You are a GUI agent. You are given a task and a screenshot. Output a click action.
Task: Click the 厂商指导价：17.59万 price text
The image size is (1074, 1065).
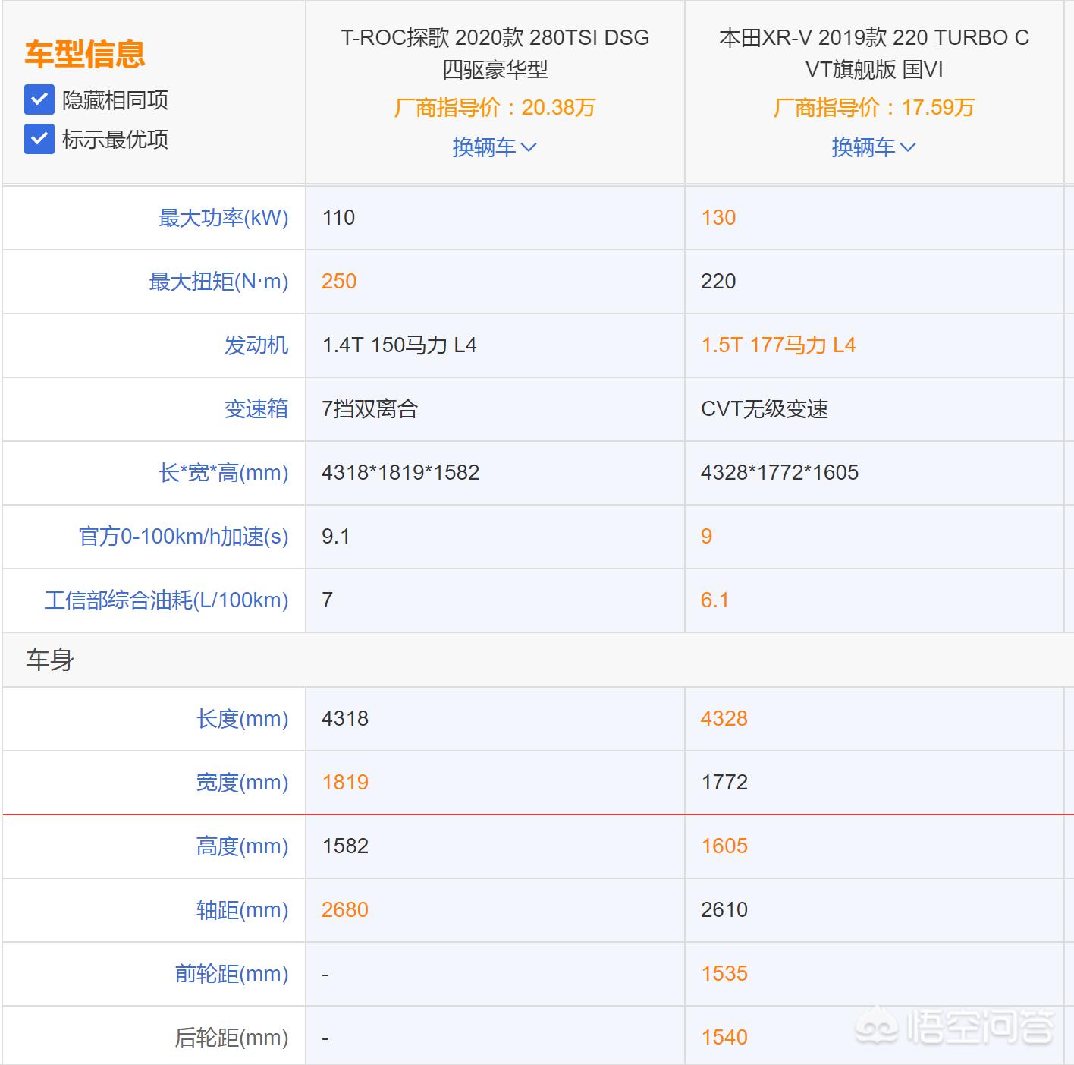pyautogui.click(x=874, y=108)
